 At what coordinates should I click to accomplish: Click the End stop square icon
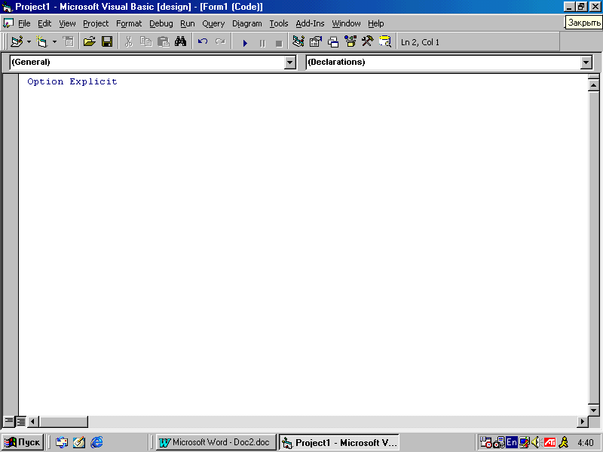pos(279,44)
